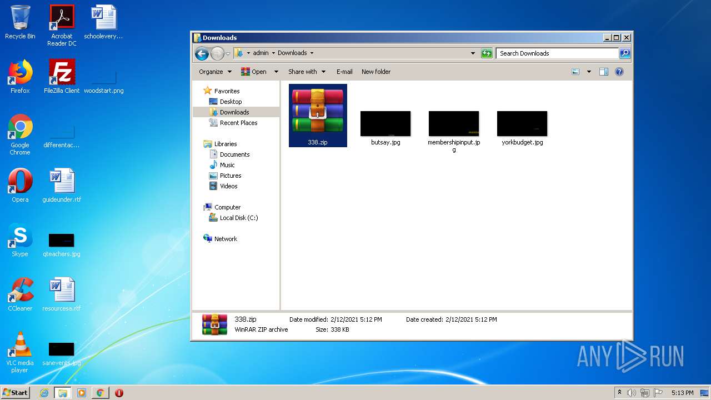The height and width of the screenshot is (400, 711).
Task: Open volume control in system tray
Action: 632,393
